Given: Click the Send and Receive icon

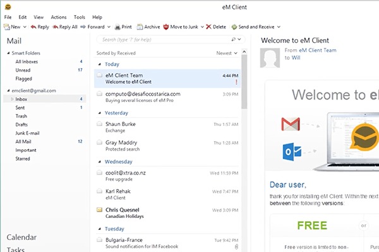Looking at the screenshot, I should 234,26.
